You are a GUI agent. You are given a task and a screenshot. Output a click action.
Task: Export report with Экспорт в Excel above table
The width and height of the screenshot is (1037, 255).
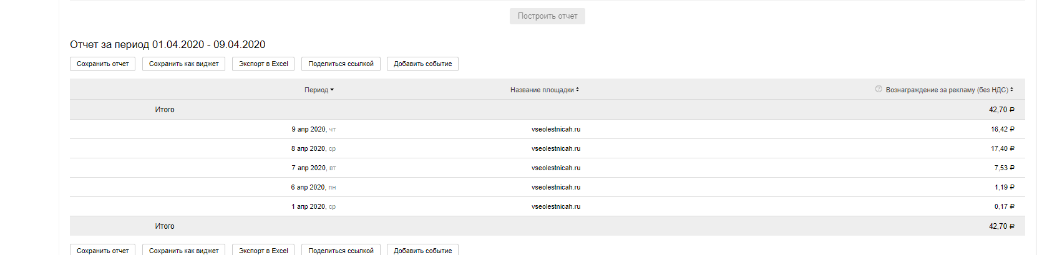[x=263, y=64]
